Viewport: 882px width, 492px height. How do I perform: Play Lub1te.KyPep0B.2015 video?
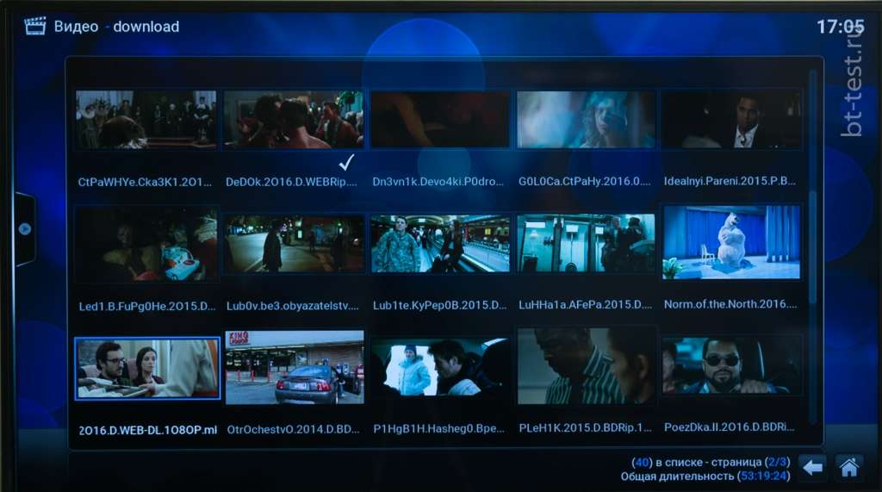439,244
